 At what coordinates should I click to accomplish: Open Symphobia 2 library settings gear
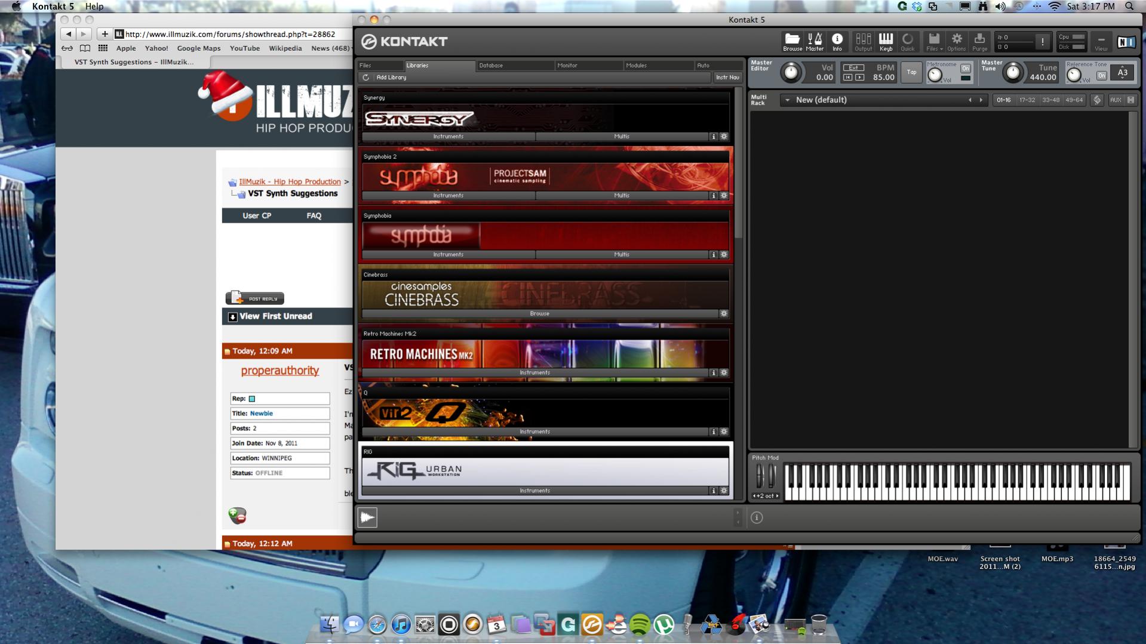point(724,196)
